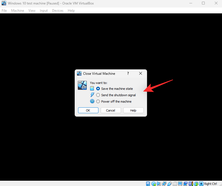Open the Machine menu
222x186 pixels.
coord(18,11)
